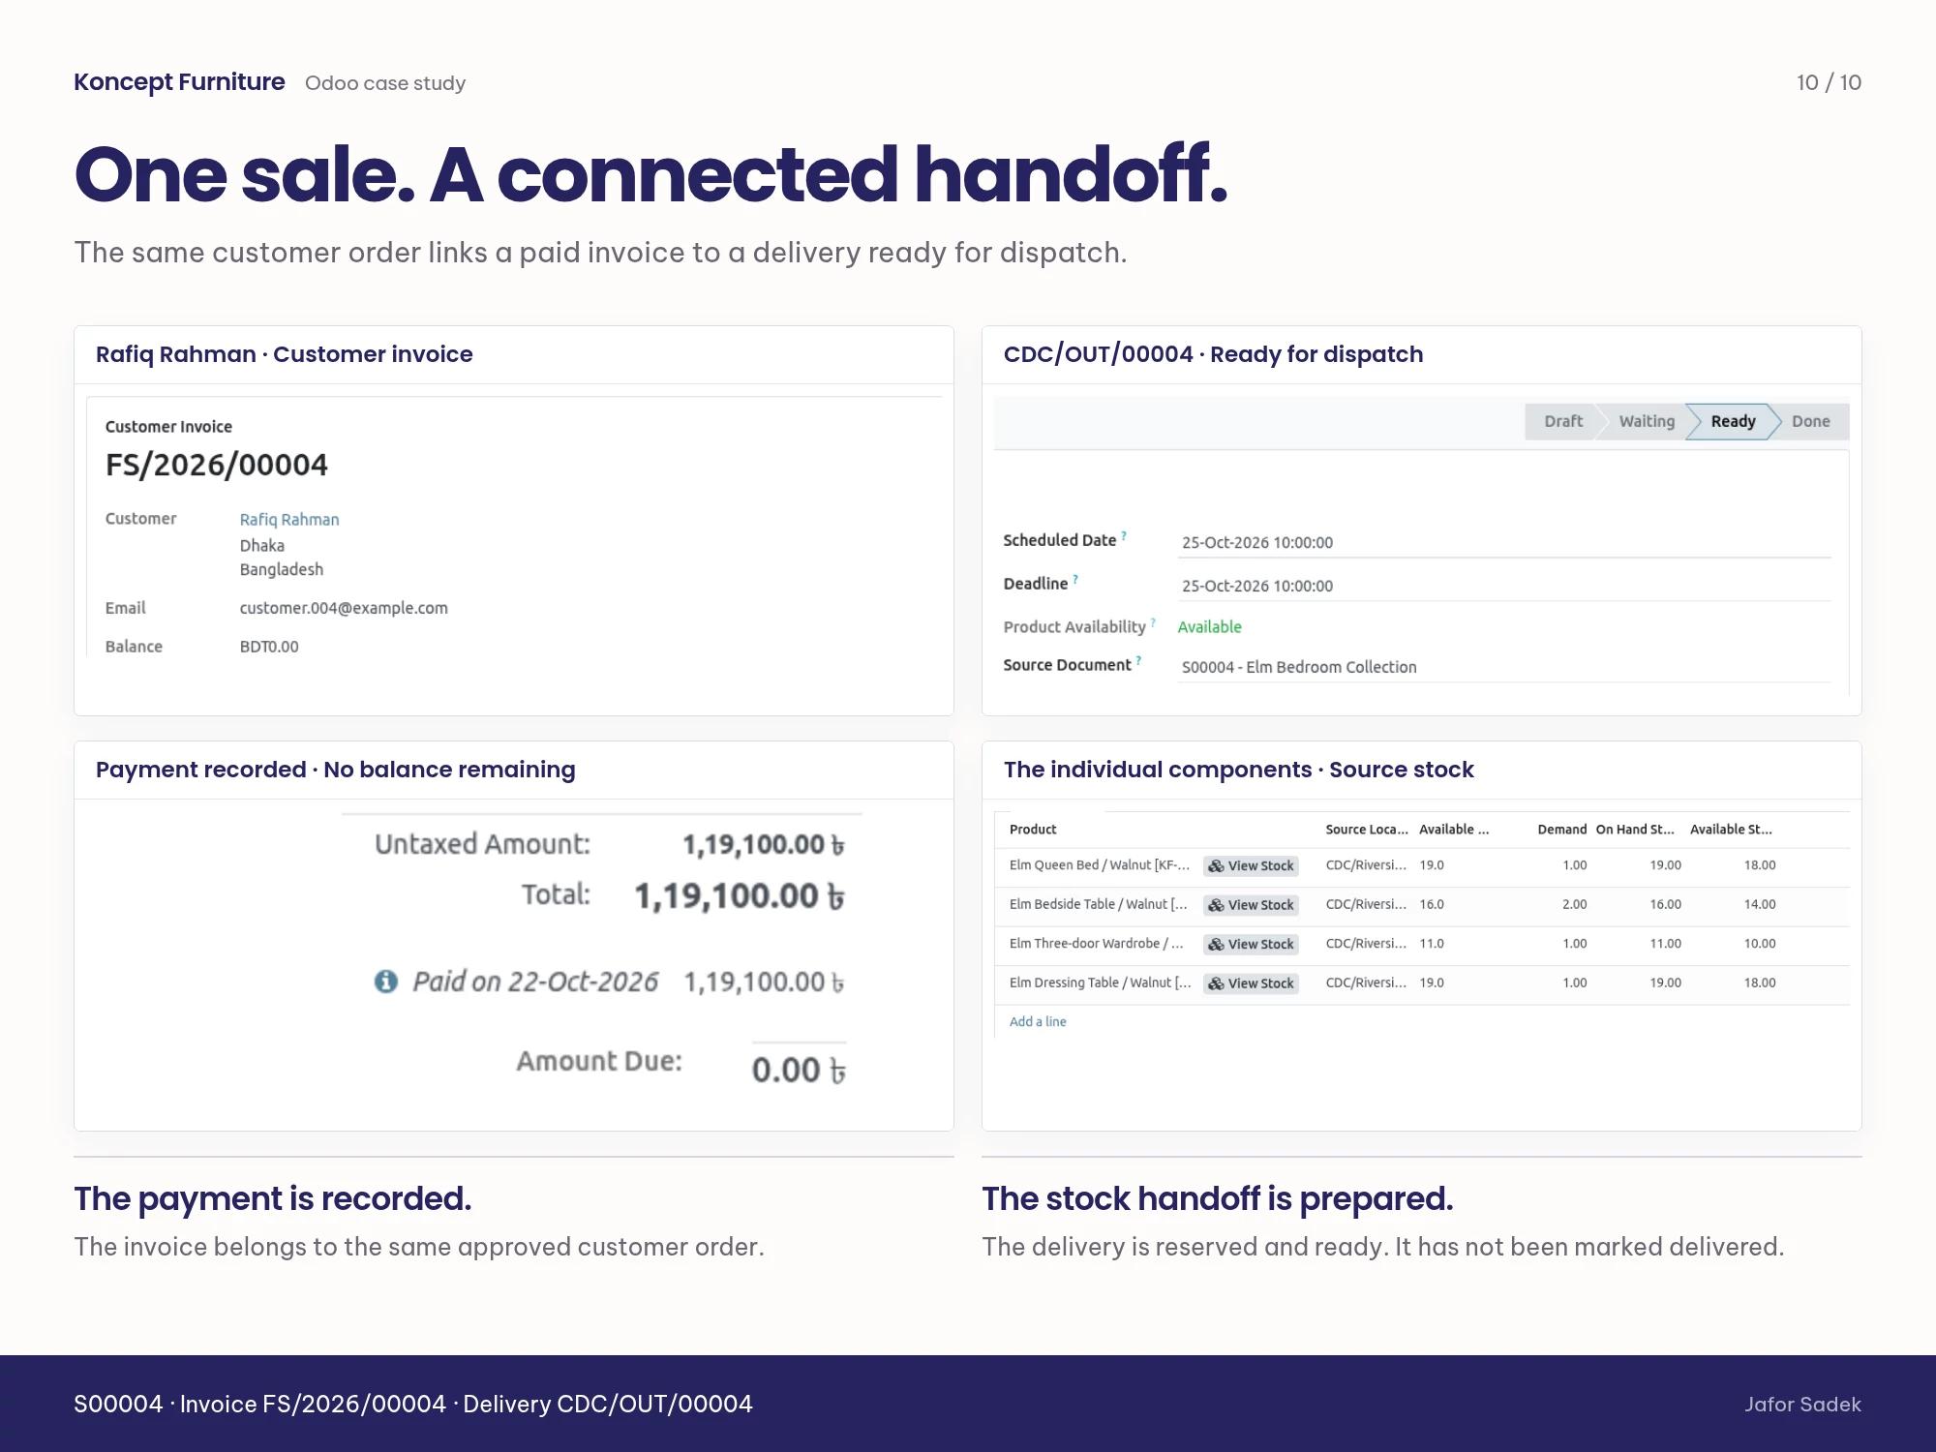The height and width of the screenshot is (1452, 1936).
Task: Click the Elm Three-door Wardrobe on-hand 11.00
Action: pyautogui.click(x=1665, y=944)
